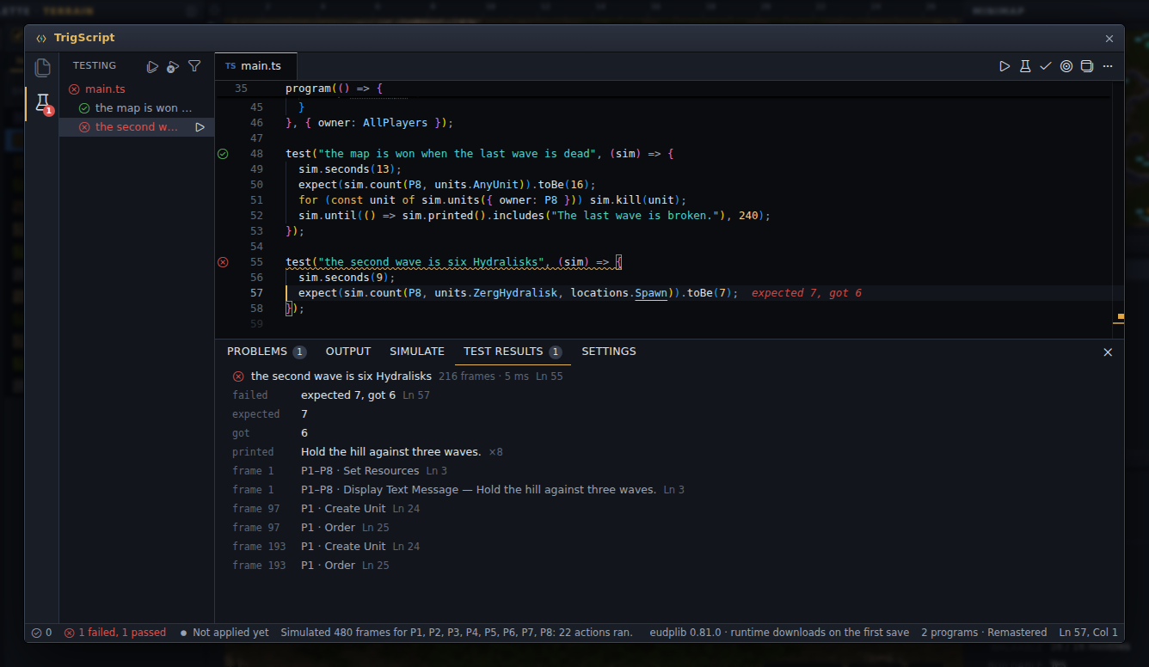This screenshot has width=1149, height=667.
Task: Click the play icon in editor toolbar
Action: tap(1005, 66)
